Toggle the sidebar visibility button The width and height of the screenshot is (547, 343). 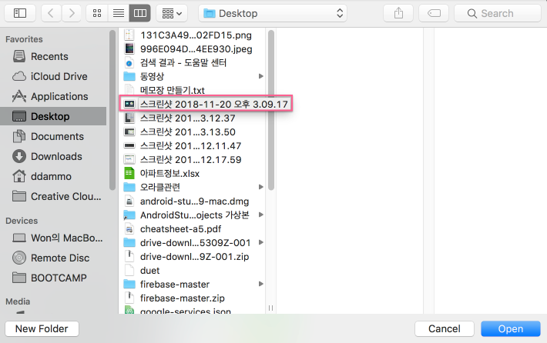pyautogui.click(x=20, y=13)
